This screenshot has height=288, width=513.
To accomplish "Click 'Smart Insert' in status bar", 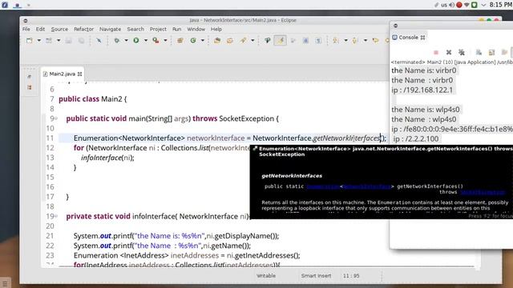I will click(x=316, y=276).
